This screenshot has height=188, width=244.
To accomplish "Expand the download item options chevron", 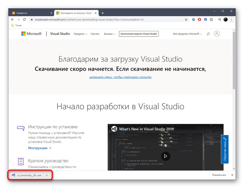I will (x=47, y=175).
